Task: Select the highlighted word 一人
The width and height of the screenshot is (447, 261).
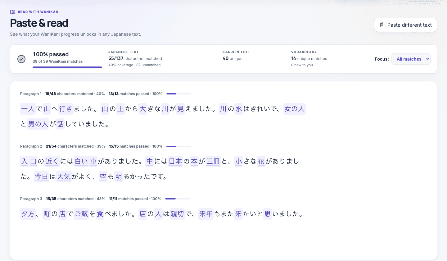Action: [28, 109]
